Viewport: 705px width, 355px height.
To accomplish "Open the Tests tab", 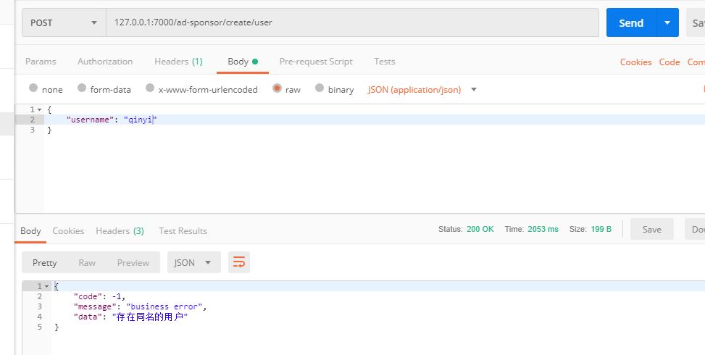I will (385, 62).
